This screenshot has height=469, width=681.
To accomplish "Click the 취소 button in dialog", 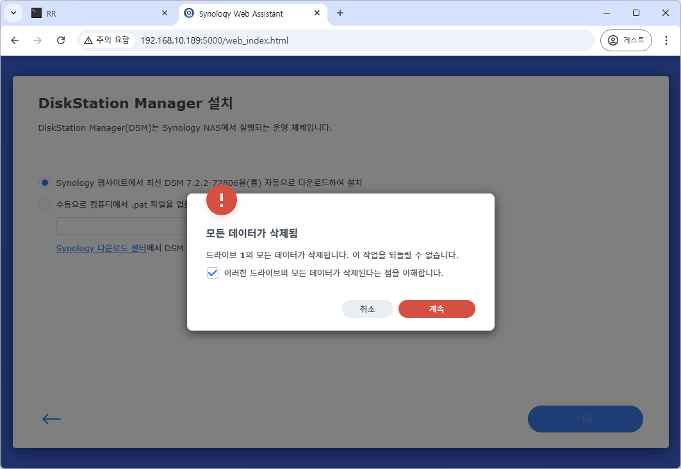I will (x=368, y=309).
